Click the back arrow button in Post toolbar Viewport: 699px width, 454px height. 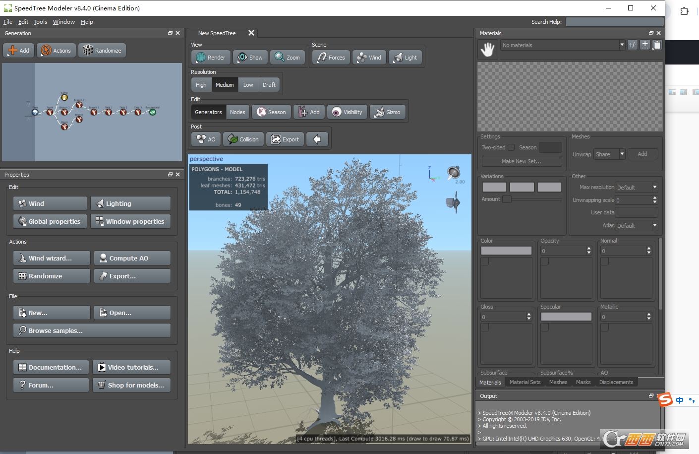317,139
